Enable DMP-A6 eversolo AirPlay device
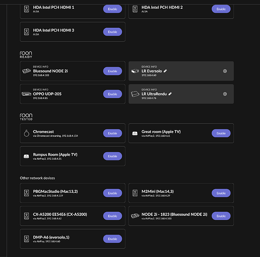This screenshot has width=260, height=257. click(x=113, y=239)
